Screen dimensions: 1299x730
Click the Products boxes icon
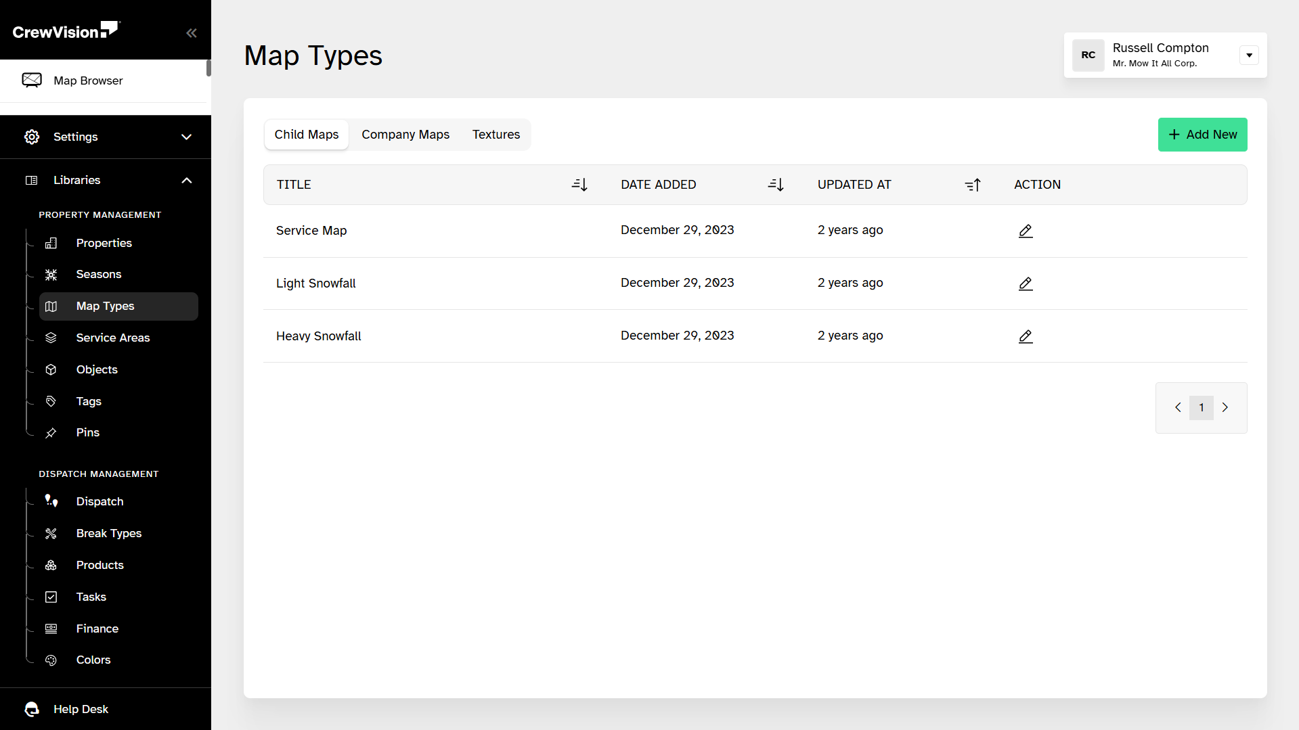(x=51, y=565)
